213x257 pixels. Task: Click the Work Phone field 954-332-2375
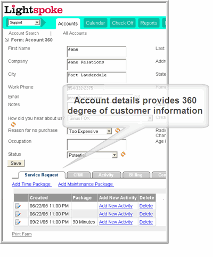click(x=85, y=88)
